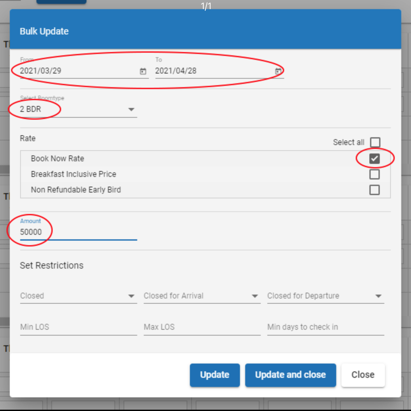The height and width of the screenshot is (411, 411).
Task: Uncheck the Book Now Rate checkbox
Action: point(374,159)
